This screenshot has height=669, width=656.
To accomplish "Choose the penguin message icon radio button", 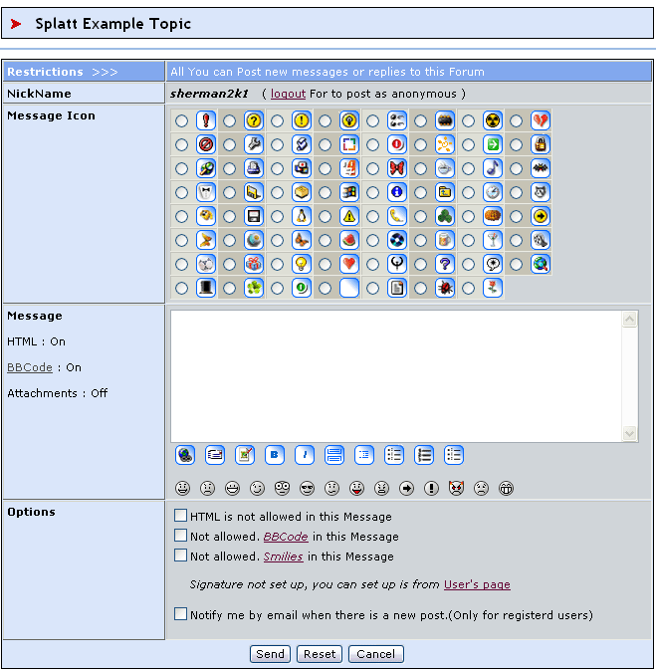I will (x=277, y=216).
